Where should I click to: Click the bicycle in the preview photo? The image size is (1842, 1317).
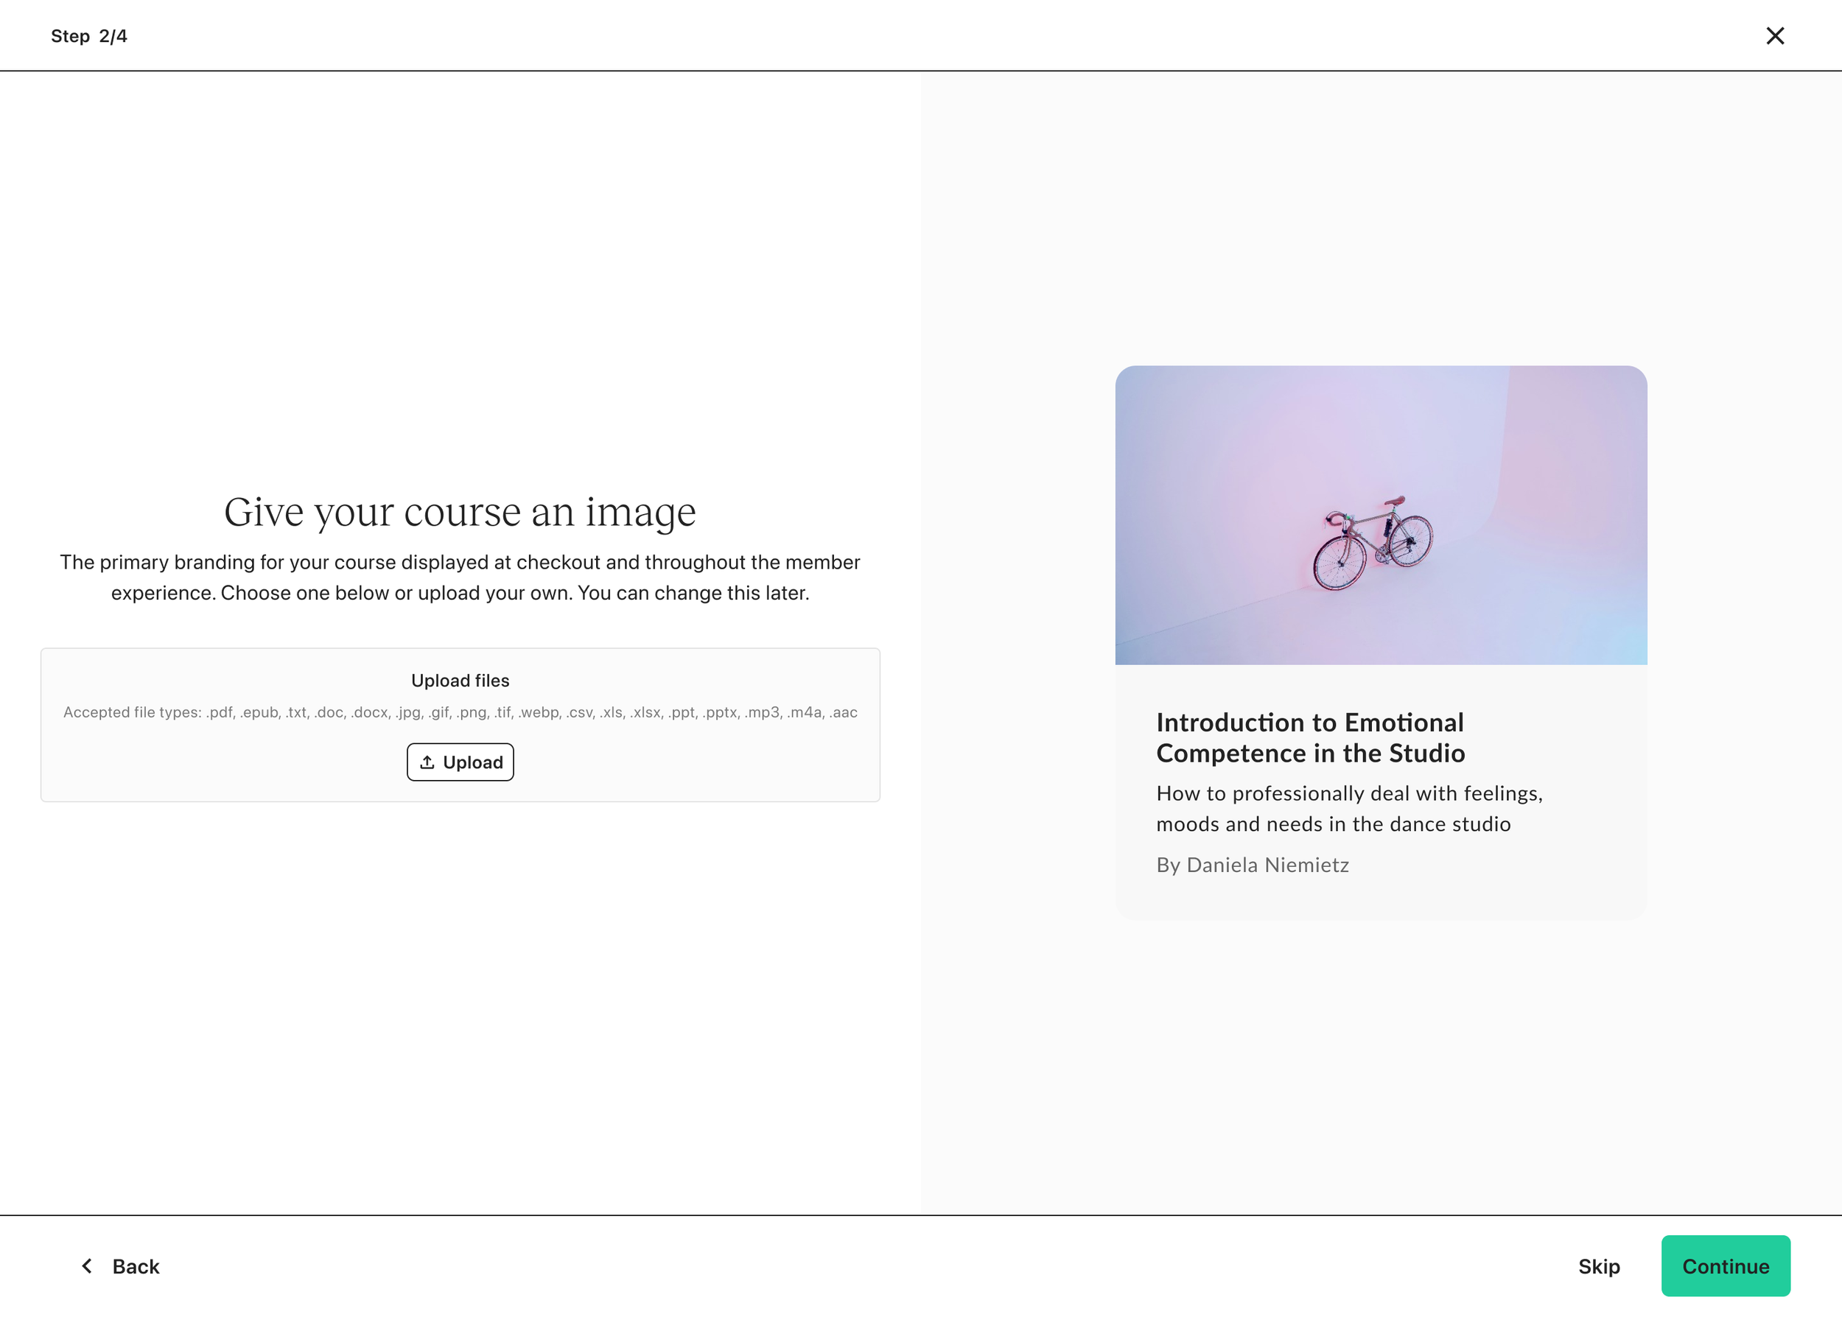(1373, 544)
